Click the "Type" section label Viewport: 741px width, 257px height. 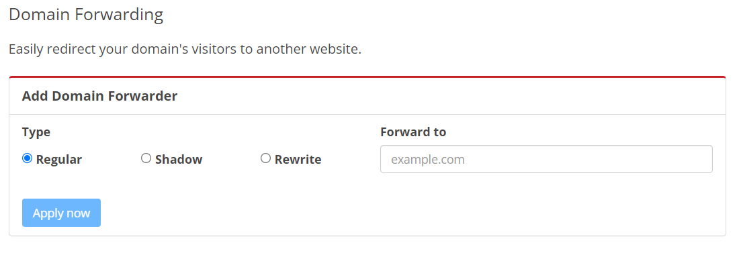point(36,132)
